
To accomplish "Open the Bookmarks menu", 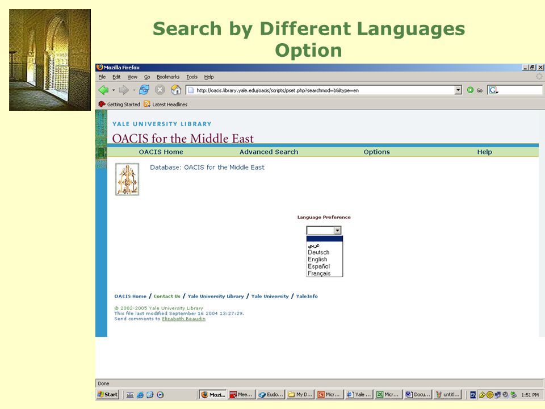I will (168, 77).
